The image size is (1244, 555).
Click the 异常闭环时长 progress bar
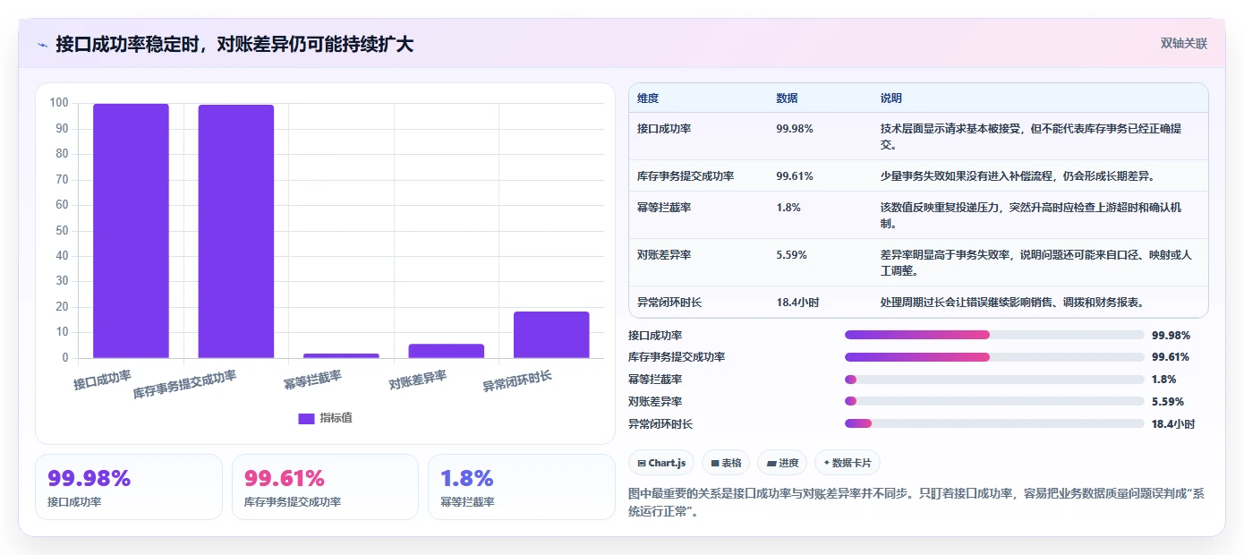pos(994,423)
